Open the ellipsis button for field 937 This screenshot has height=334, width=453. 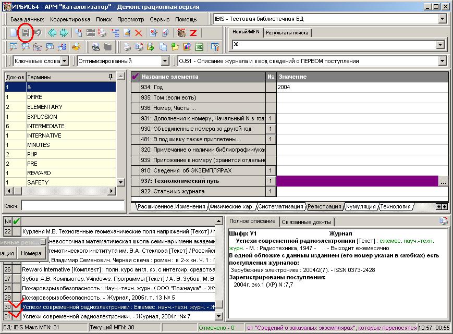(444, 181)
